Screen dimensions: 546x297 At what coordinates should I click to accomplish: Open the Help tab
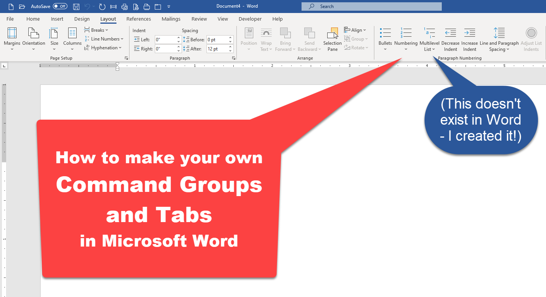tap(277, 19)
